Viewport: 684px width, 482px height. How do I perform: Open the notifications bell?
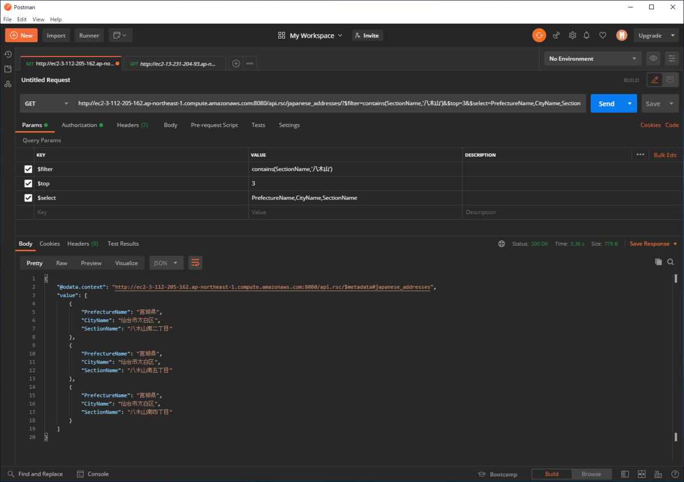[x=587, y=35]
